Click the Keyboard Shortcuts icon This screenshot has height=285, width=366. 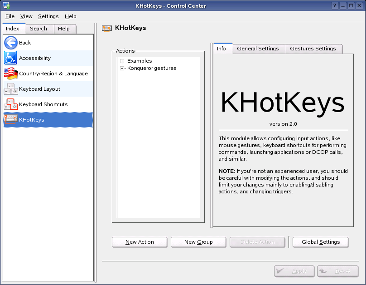(x=11, y=104)
